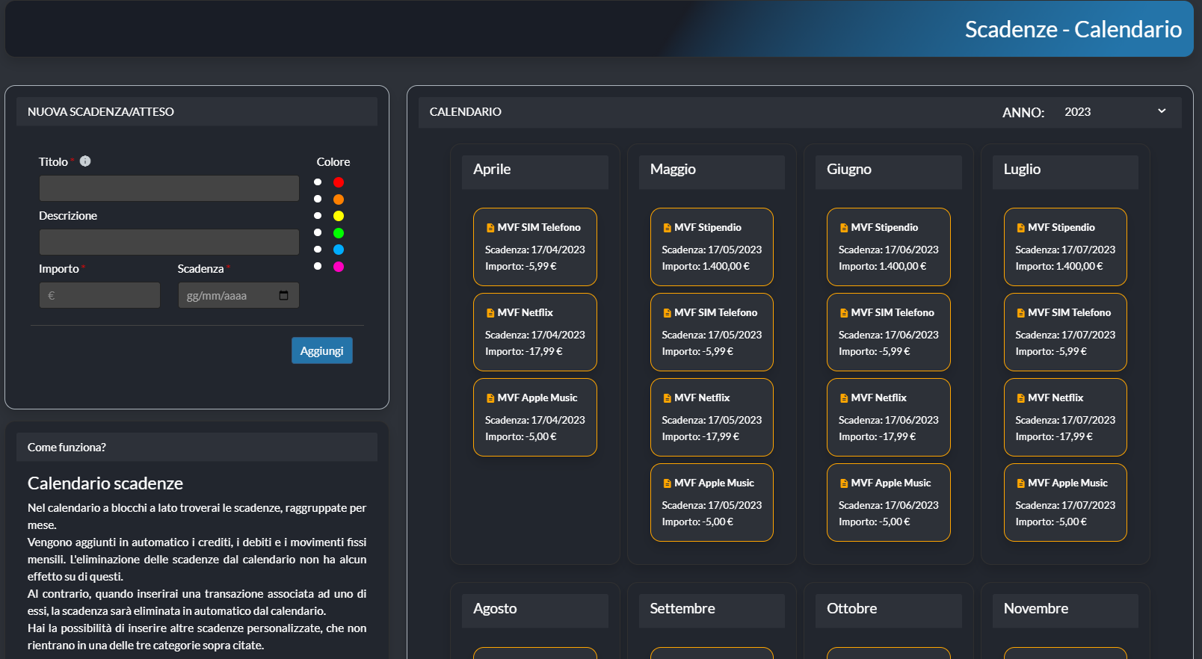Screen dimensions: 1202x659
Task: Click the 'Scadenze - Calendario' page title
Action: (x=1073, y=29)
